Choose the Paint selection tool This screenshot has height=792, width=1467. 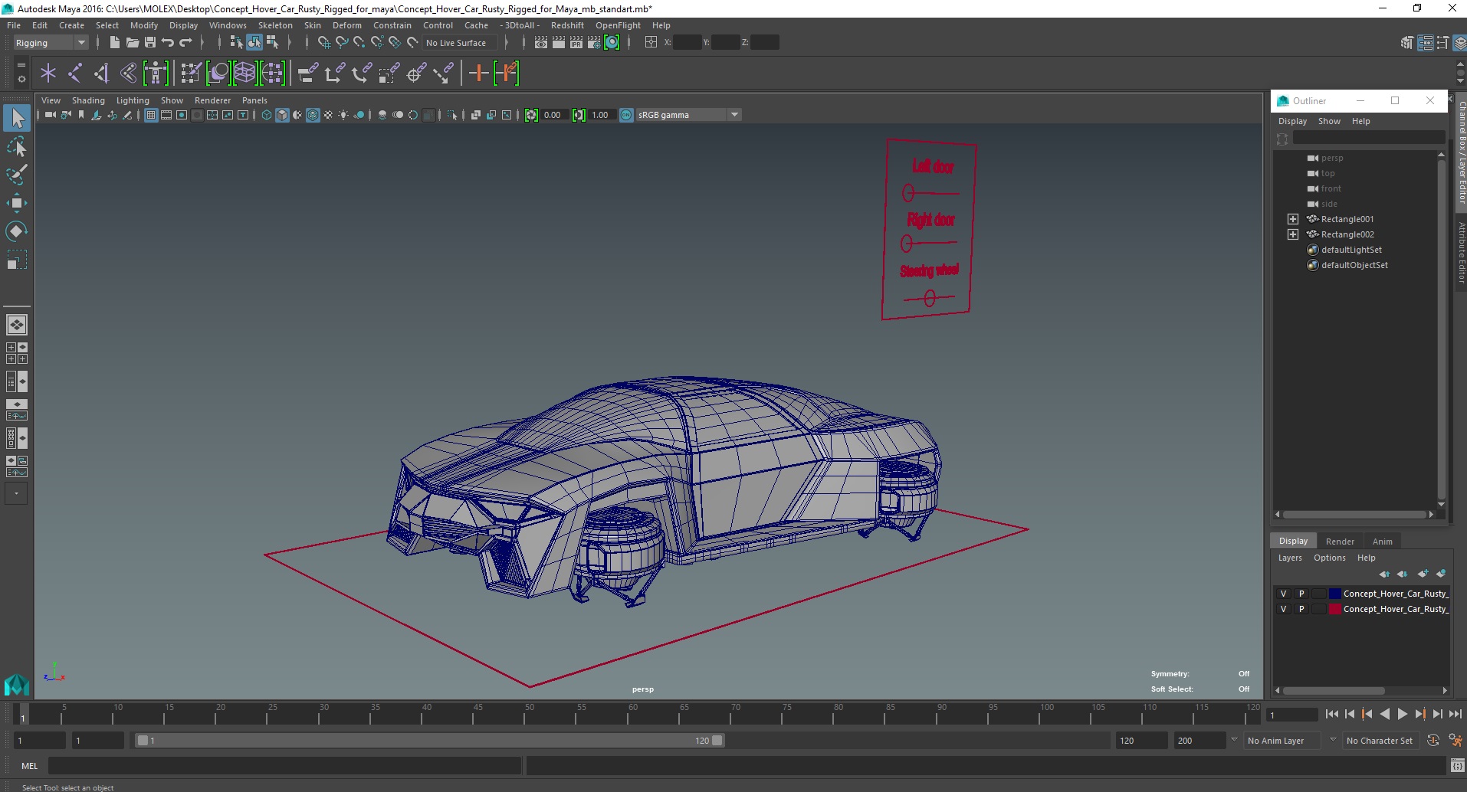pyautogui.click(x=17, y=175)
